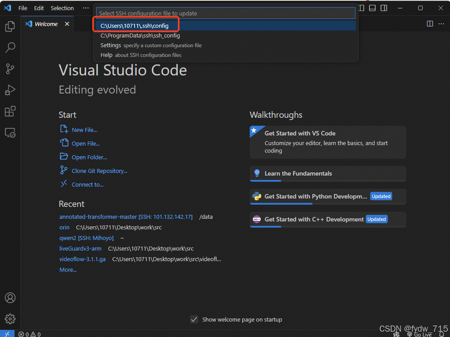
Task: Select the Welcome tab
Action: [47, 24]
